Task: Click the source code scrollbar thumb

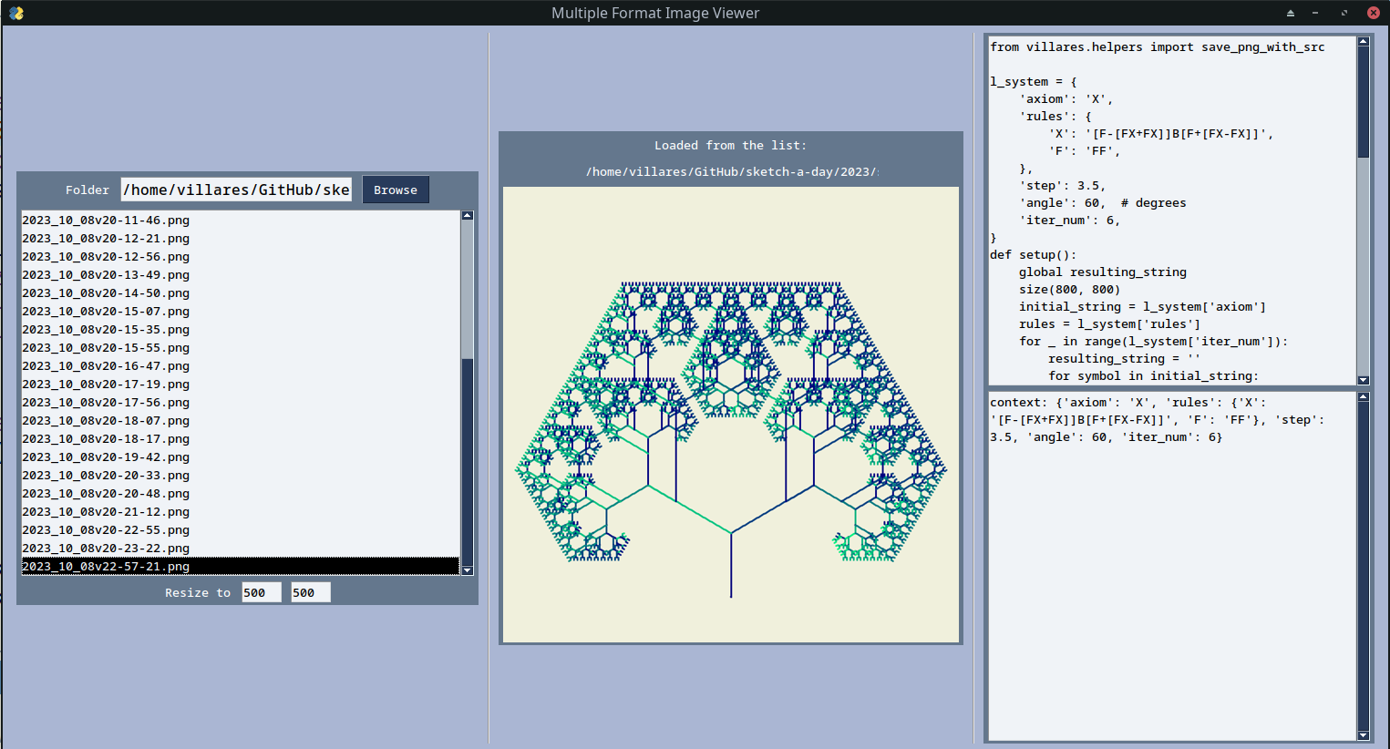Action: pyautogui.click(x=1364, y=100)
